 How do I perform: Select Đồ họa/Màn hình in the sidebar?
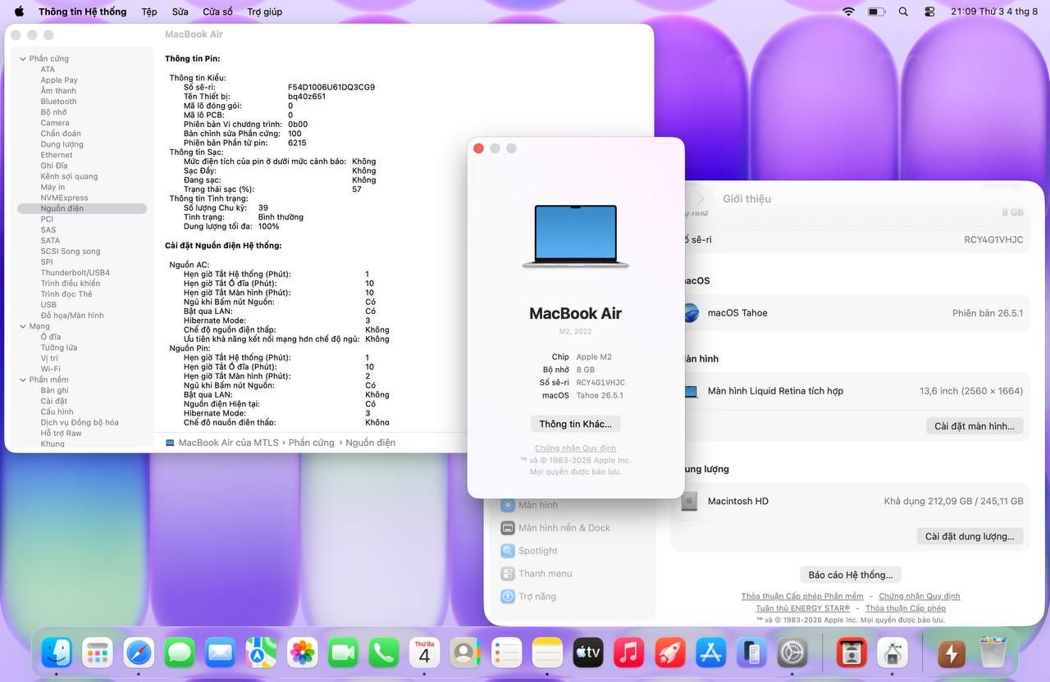(x=72, y=316)
